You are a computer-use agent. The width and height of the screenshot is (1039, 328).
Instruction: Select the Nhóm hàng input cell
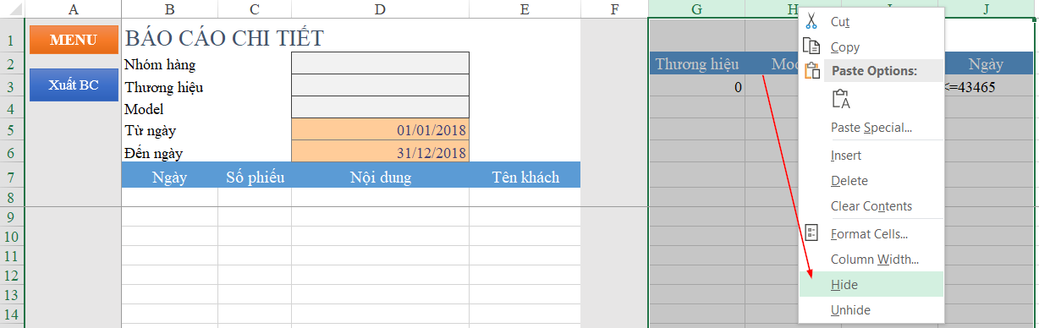[380, 63]
